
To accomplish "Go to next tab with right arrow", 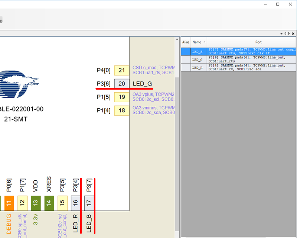I will 289,33.
